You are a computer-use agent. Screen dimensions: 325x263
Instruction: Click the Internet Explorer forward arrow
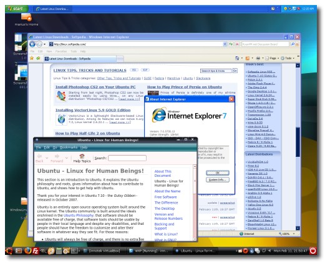click(x=39, y=44)
